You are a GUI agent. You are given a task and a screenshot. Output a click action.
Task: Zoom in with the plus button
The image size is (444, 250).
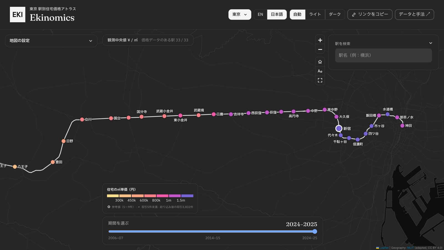[x=320, y=40]
